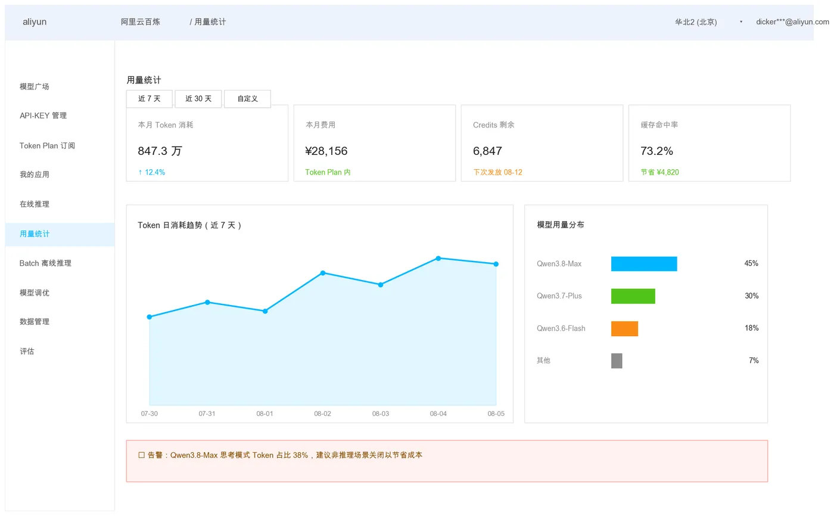834x516 pixels.
Task: Click the Token Plan 内 label
Action: click(328, 172)
